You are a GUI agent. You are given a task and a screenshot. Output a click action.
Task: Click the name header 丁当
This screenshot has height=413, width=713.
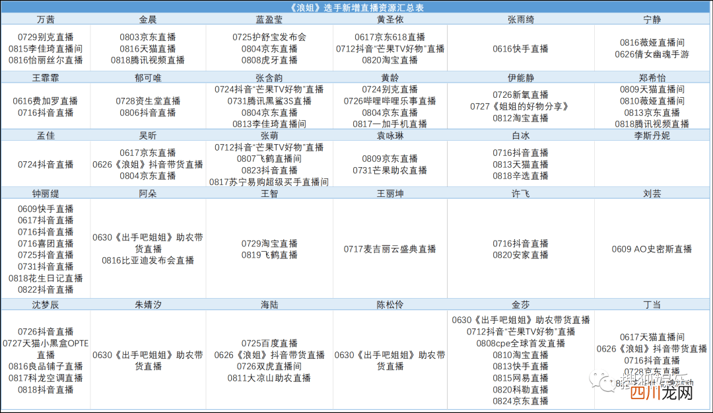(x=652, y=305)
